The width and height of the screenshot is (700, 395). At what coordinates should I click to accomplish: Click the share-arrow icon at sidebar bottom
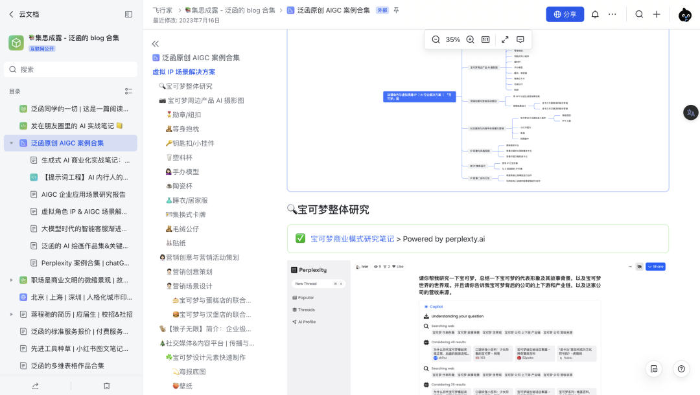pyautogui.click(x=35, y=386)
